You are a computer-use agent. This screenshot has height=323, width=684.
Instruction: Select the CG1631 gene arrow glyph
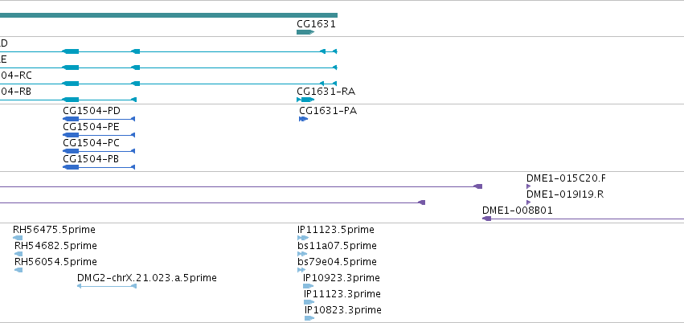305,32
